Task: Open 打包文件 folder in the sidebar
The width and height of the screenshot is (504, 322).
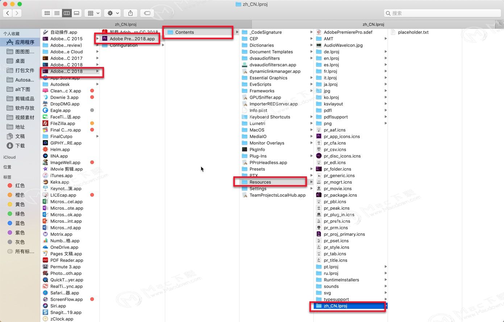Action: pos(20,70)
